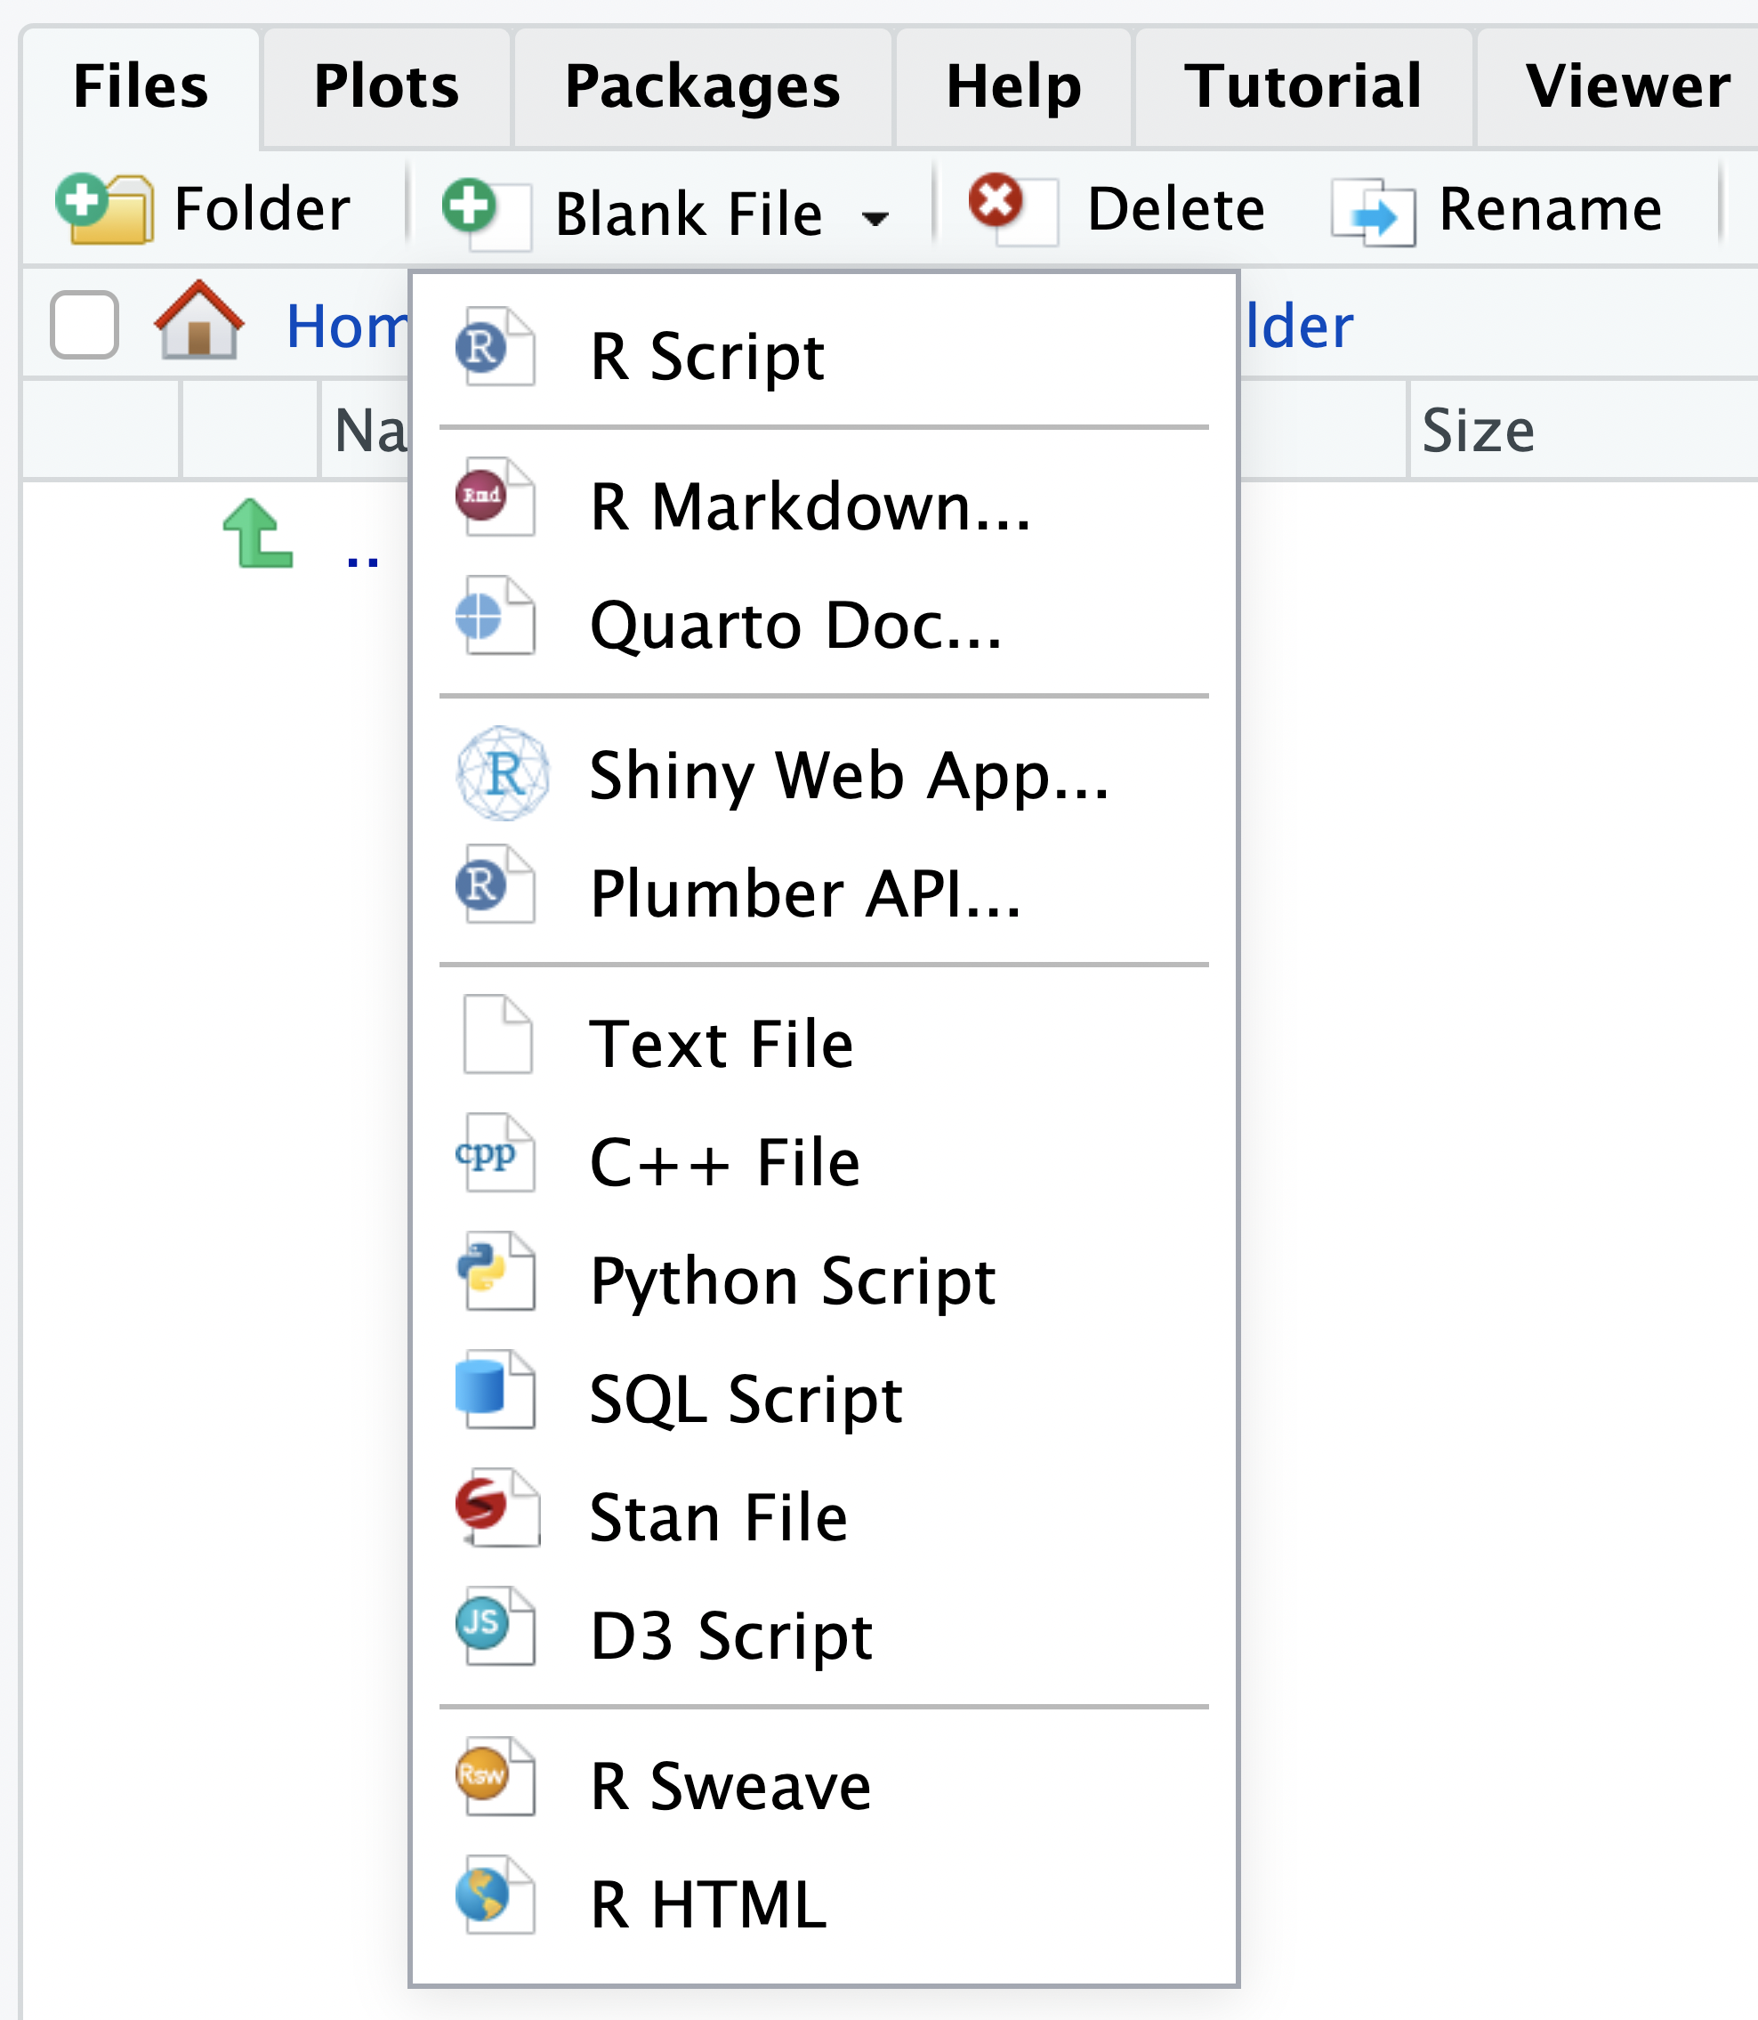Screen dimensions: 1758x2020
Task: Click the D3 Script JS icon
Action: pos(496,1628)
